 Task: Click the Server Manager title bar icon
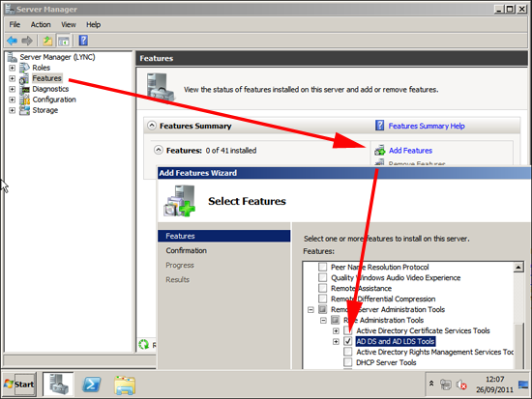tap(10, 9)
